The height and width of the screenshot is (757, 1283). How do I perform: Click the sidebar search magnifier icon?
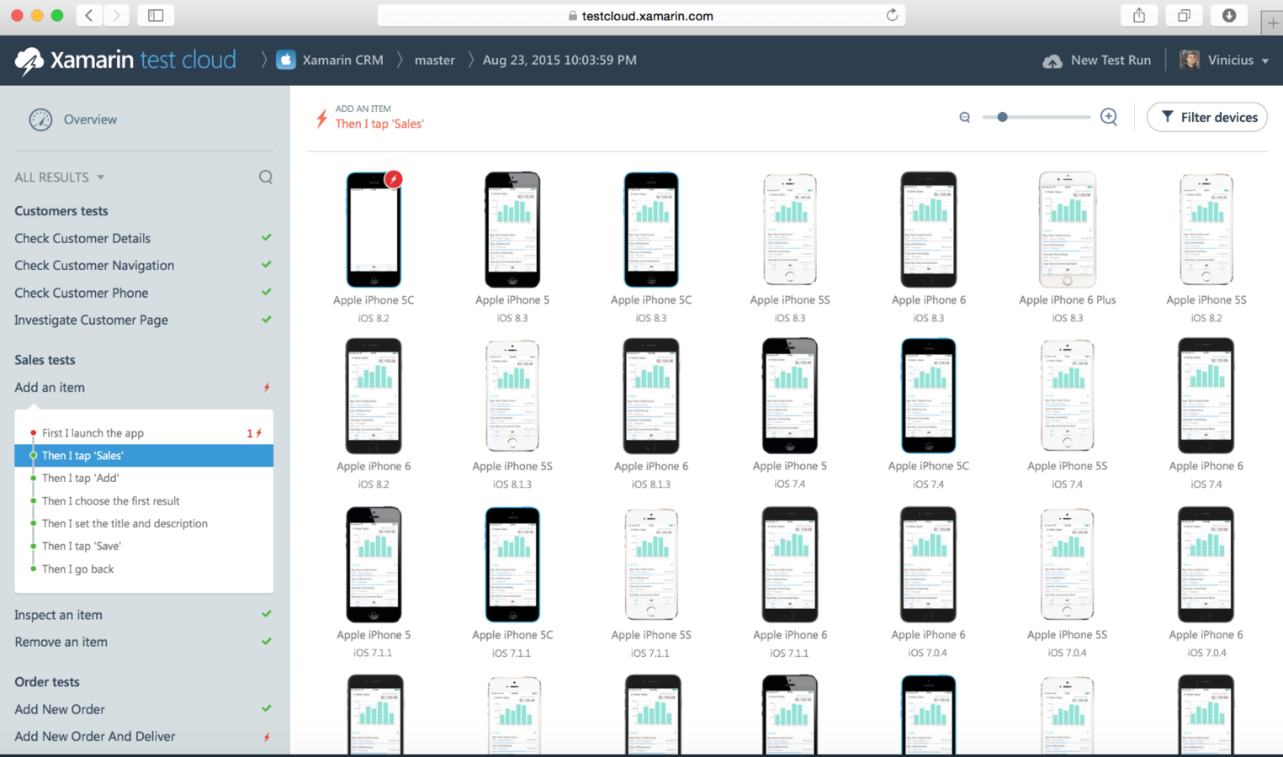[x=266, y=177]
